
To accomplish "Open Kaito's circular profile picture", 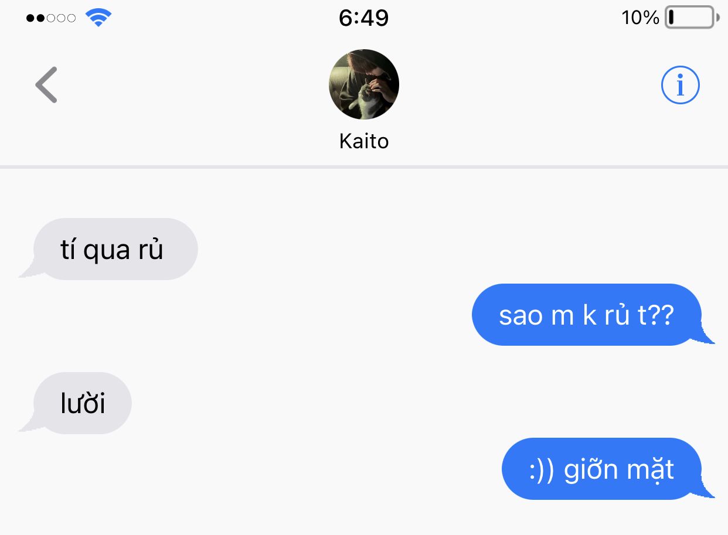I will tap(364, 84).
